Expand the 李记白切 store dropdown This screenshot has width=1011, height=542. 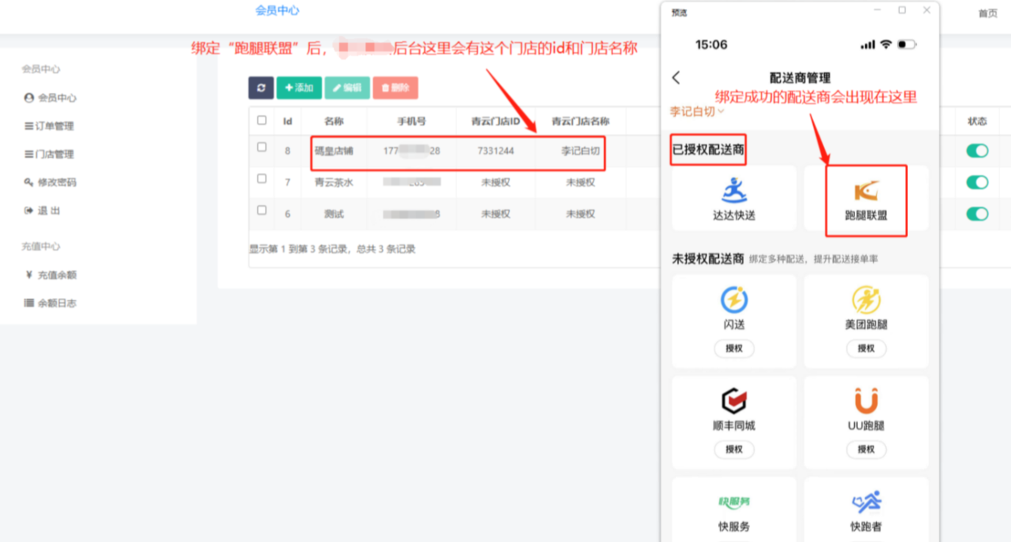point(696,111)
